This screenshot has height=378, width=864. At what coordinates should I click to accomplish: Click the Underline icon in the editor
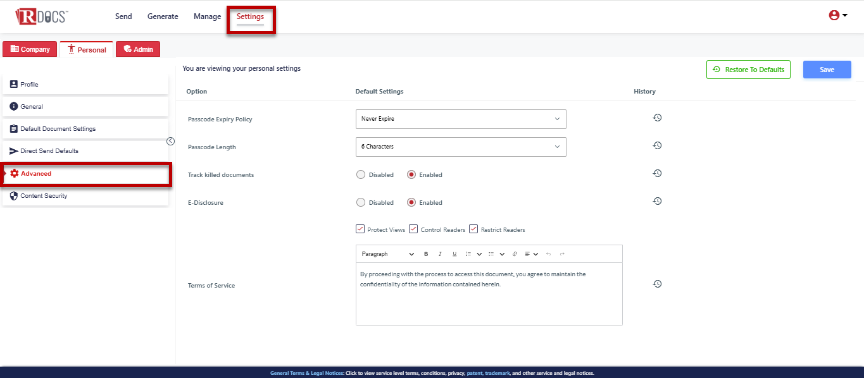454,254
